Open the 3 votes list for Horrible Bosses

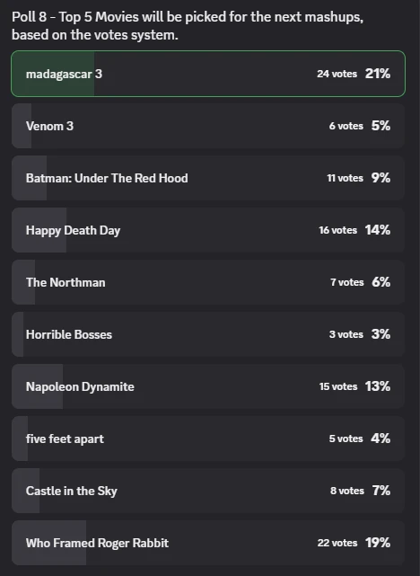tap(346, 334)
